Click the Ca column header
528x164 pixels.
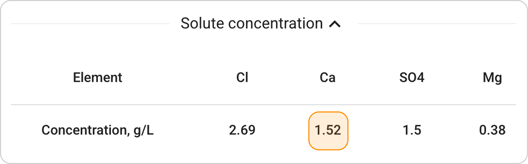pos(328,78)
